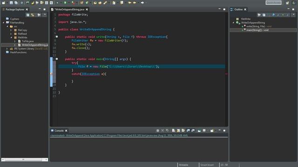298x167 pixels.
Task: Collapse All in Outline toolbar
Action: [264, 15]
